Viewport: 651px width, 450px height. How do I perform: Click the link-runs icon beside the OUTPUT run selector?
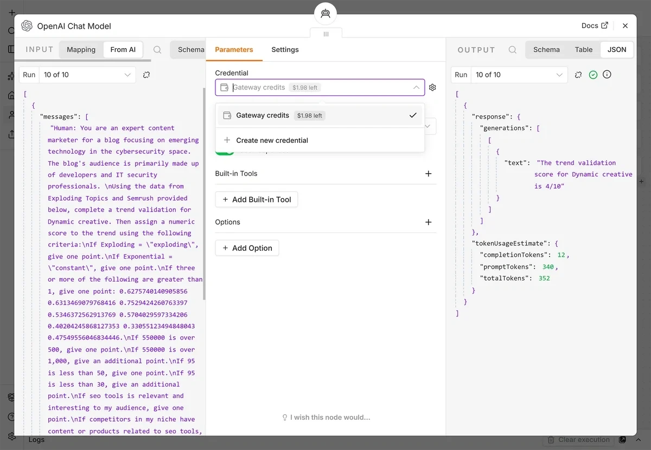tap(578, 75)
